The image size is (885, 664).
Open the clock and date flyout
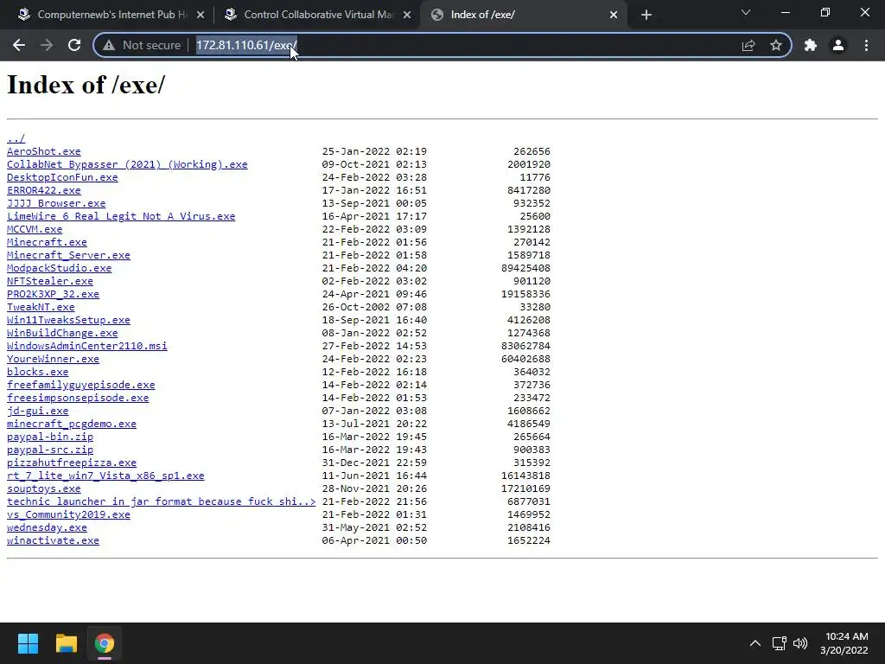point(845,643)
